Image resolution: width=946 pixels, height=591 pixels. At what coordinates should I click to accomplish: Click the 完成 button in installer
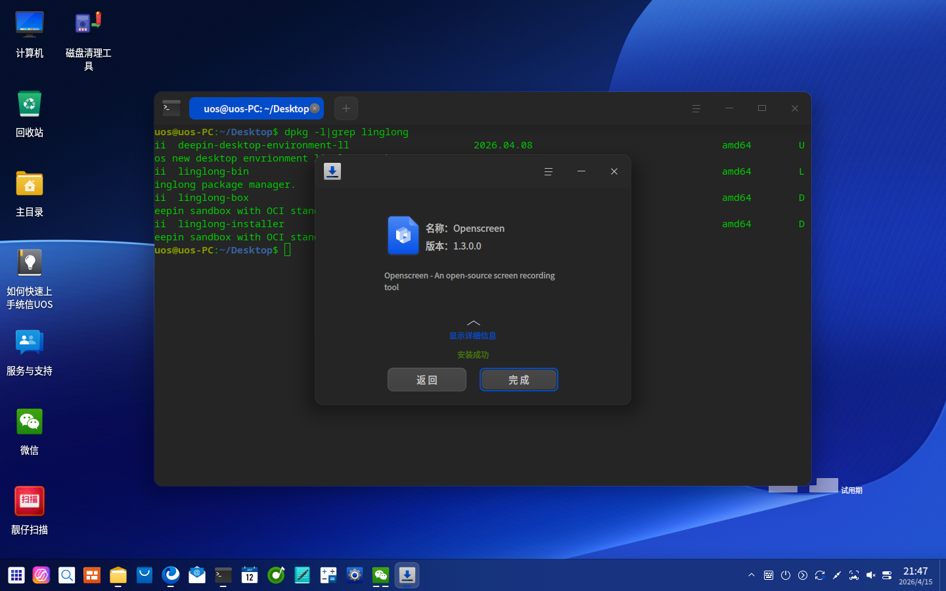[518, 380]
